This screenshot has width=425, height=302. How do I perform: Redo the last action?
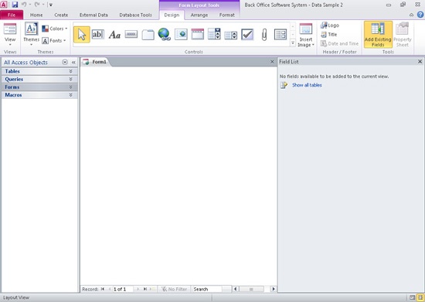(x=37, y=5)
